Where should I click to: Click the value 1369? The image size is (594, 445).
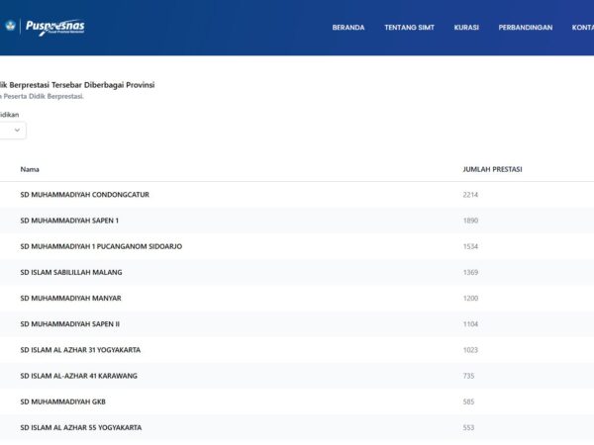(470, 273)
